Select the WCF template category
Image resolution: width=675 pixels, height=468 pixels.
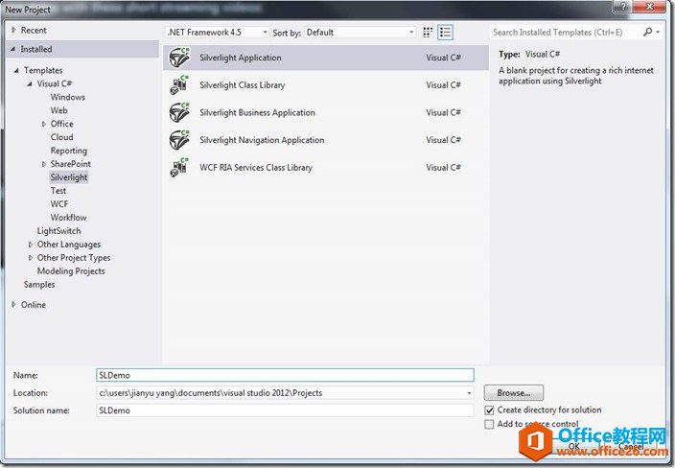(x=59, y=204)
